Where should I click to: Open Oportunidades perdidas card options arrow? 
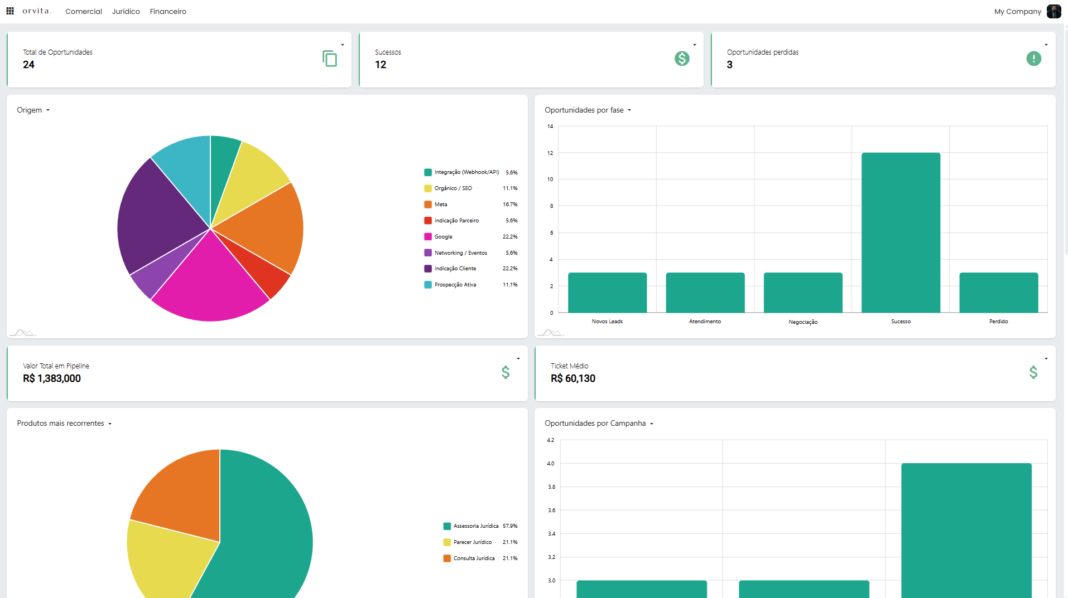click(1046, 45)
